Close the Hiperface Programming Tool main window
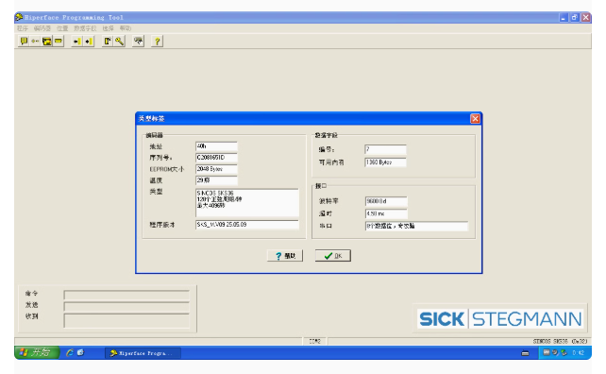 click(586, 17)
